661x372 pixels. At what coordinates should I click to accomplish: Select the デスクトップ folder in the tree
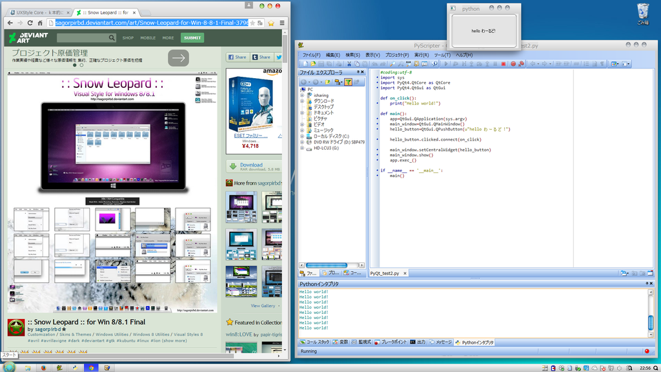pyautogui.click(x=323, y=107)
